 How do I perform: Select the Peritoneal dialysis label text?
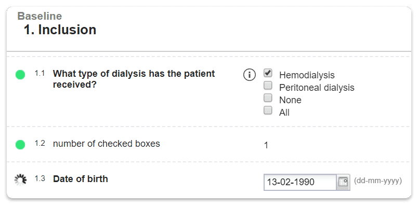[317, 88]
